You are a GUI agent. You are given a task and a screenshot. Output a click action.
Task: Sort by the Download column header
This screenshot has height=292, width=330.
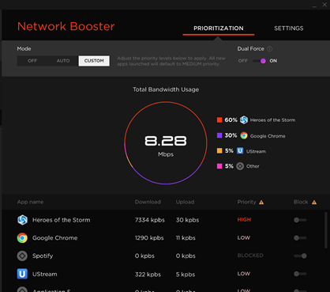point(148,202)
